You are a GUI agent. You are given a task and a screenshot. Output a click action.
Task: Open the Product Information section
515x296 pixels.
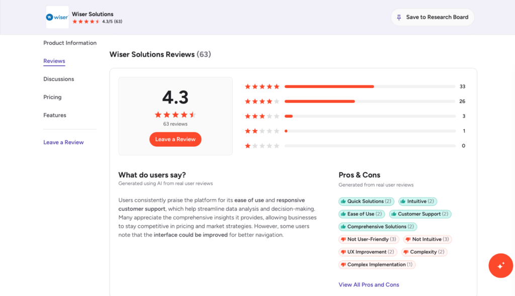tap(70, 43)
